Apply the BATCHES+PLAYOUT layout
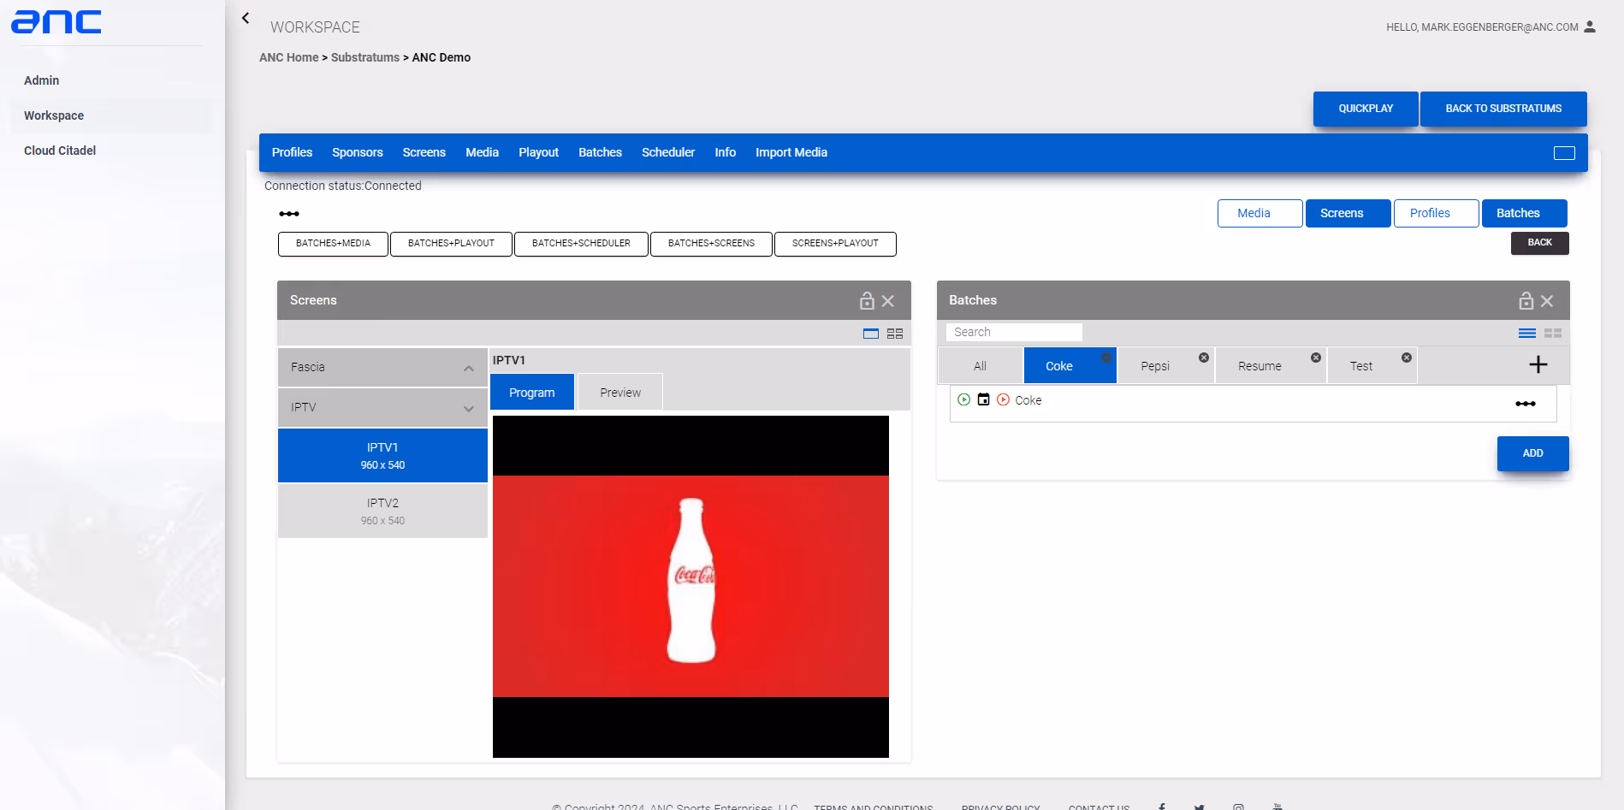 point(451,244)
